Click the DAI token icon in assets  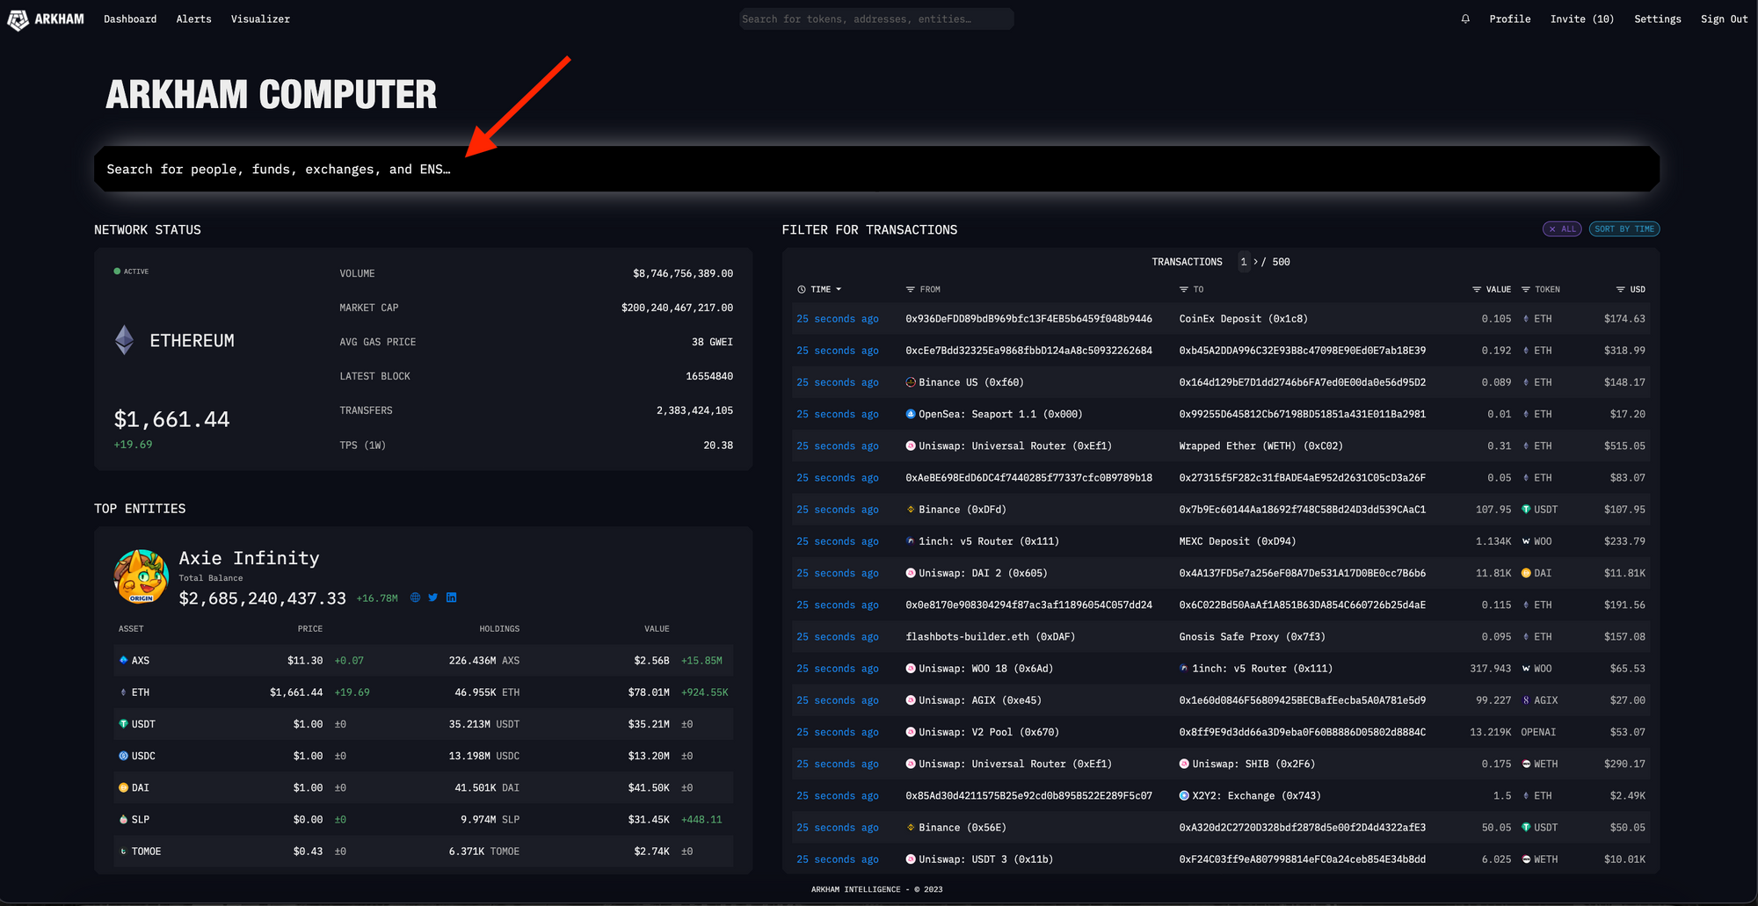click(123, 787)
